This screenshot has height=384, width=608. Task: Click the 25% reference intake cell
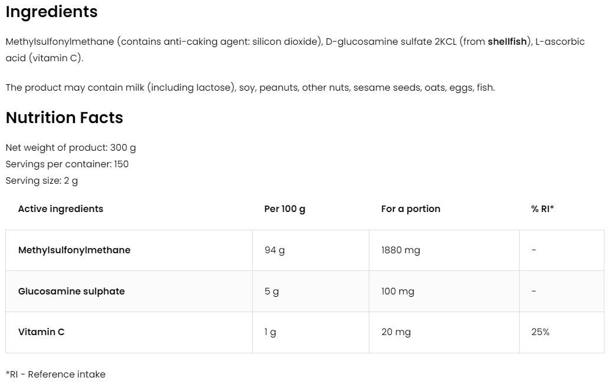click(x=540, y=332)
